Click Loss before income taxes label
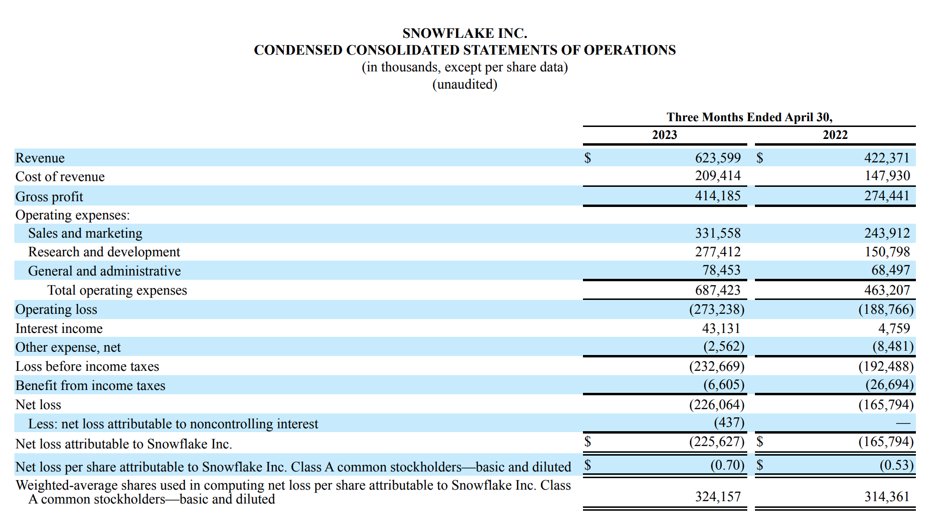Viewport: 936px width, 527px height. point(87,367)
